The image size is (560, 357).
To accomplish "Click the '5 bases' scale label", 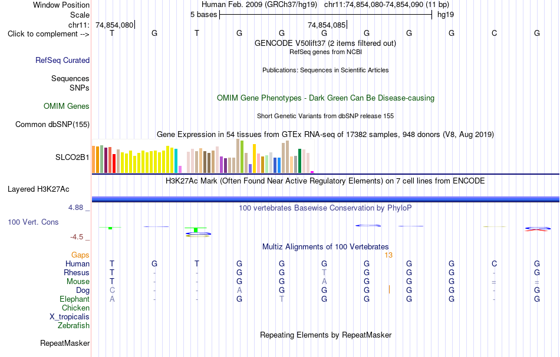I will point(203,15).
